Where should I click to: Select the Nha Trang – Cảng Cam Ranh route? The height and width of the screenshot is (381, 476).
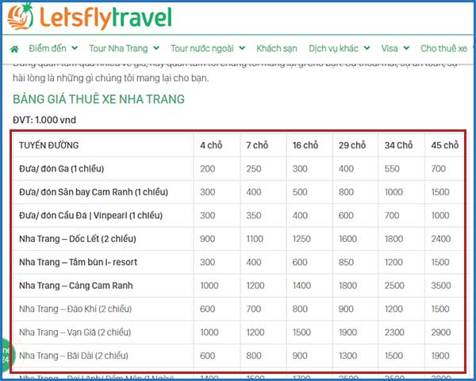pyautogui.click(x=75, y=286)
